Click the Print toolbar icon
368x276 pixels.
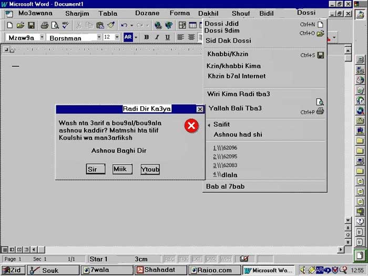[x=44, y=25]
